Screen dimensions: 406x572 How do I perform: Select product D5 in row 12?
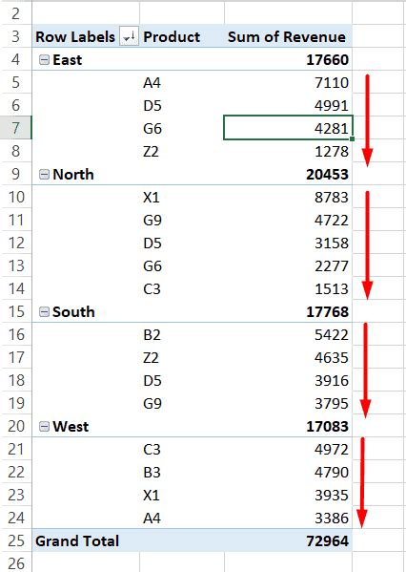(x=182, y=243)
